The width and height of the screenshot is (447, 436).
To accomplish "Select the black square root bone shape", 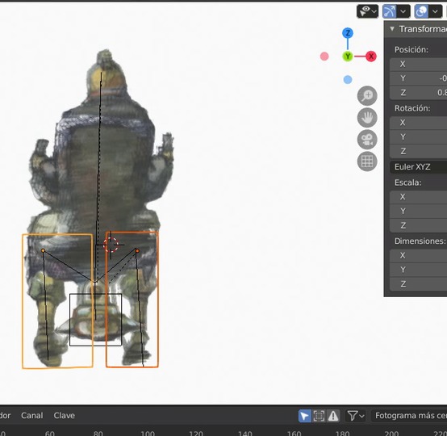I will (x=96, y=320).
